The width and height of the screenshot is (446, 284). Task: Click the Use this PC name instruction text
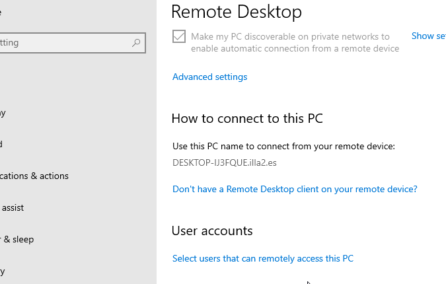[283, 146]
